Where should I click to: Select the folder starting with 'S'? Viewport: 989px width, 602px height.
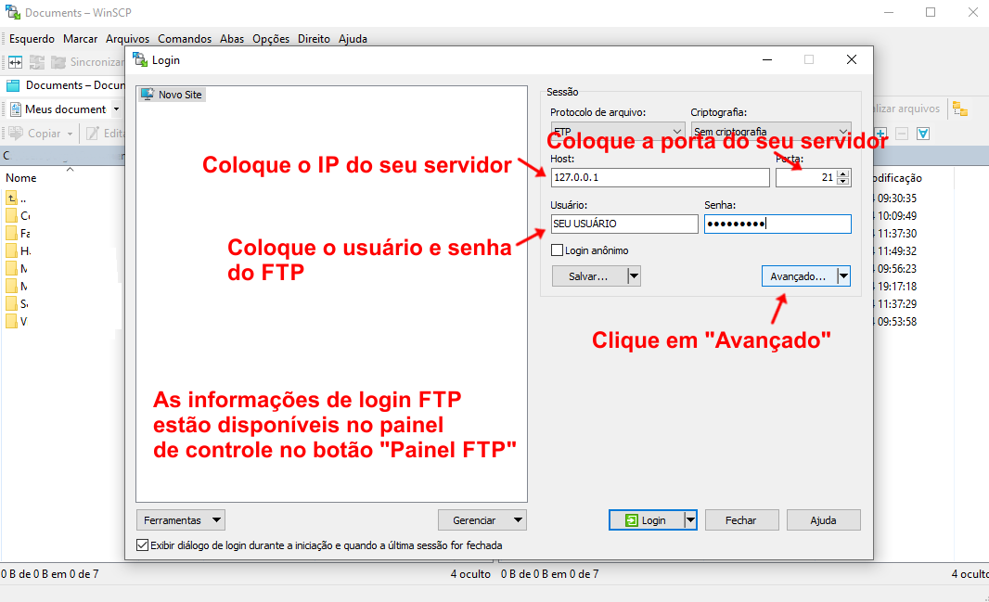click(17, 304)
